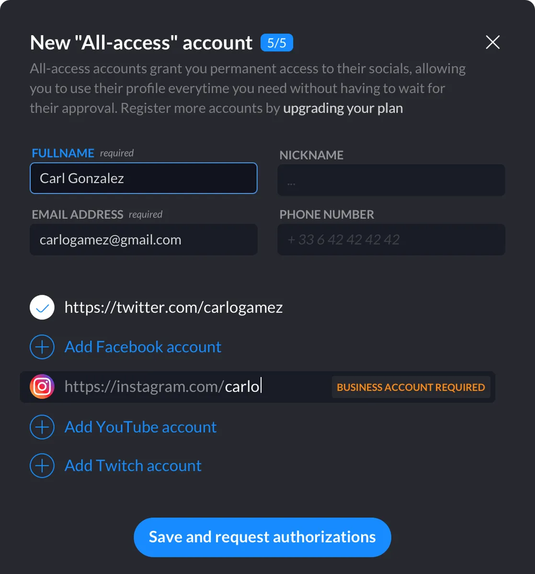Select Add Facebook account link text
Screen dimensions: 535x574
tap(143, 347)
